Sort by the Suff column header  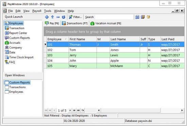(143, 39)
